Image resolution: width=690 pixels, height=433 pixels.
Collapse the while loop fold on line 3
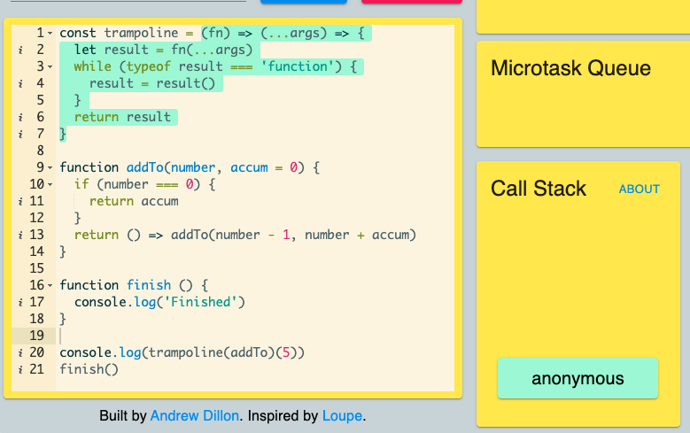click(x=50, y=67)
